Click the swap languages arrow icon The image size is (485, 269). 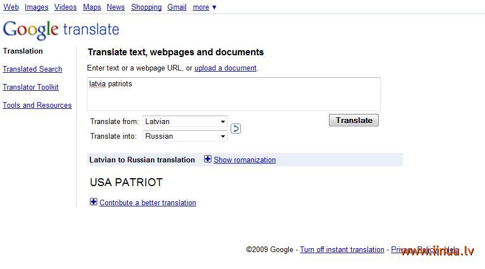pyautogui.click(x=235, y=129)
